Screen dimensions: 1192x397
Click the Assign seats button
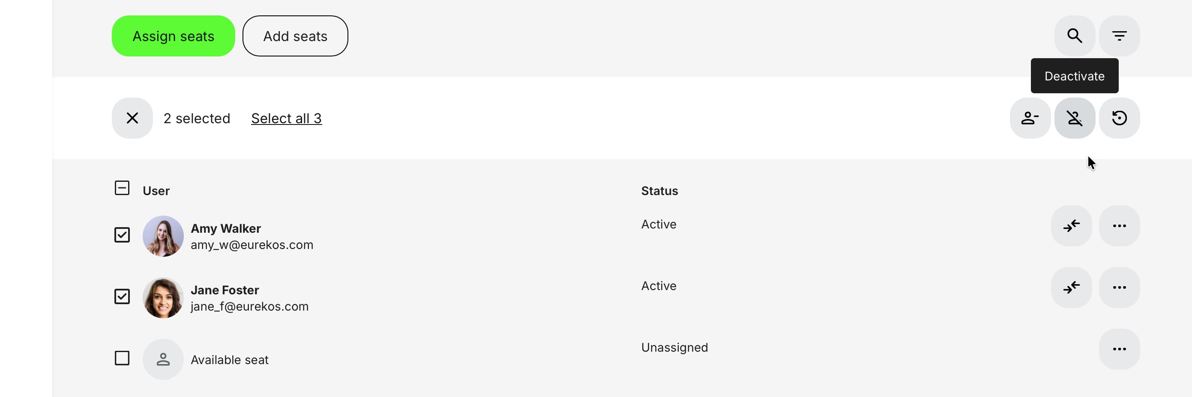coord(173,36)
